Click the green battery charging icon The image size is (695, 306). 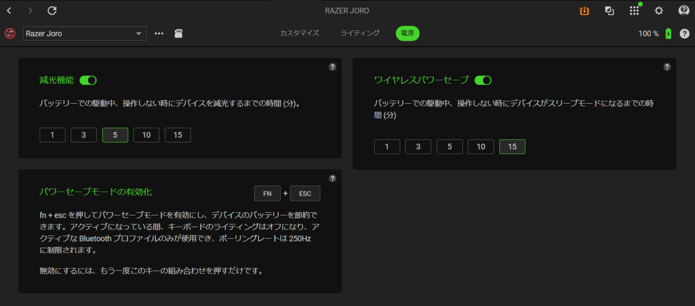(668, 34)
